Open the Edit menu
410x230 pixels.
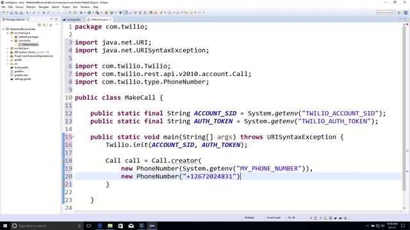(10, 7)
